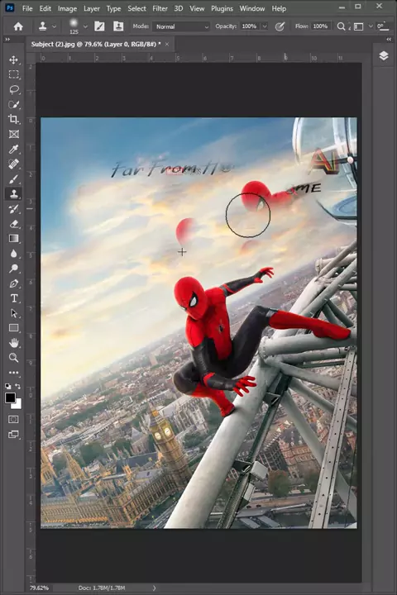
Task: Edit the Opacity 100% field
Action: click(249, 26)
